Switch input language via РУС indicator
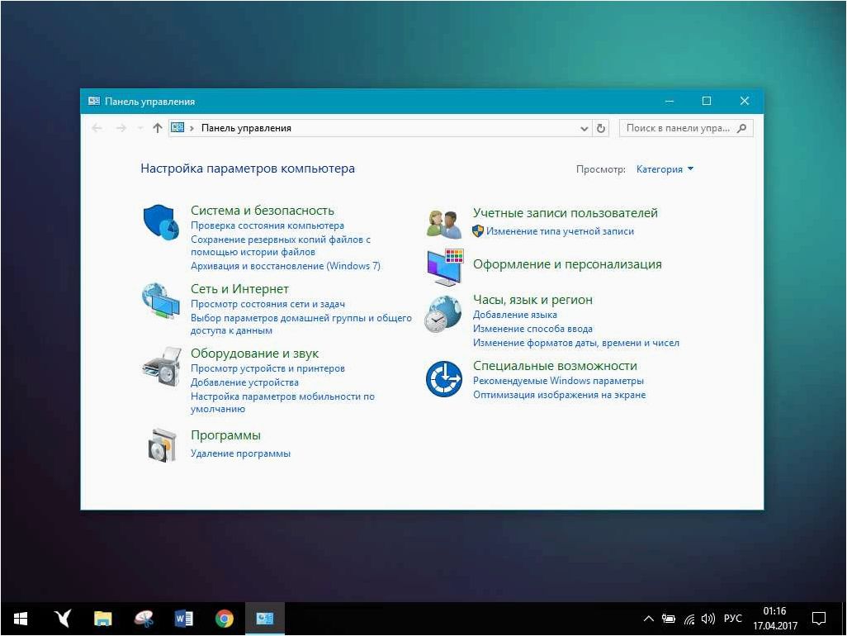The height and width of the screenshot is (636, 847). click(x=732, y=618)
